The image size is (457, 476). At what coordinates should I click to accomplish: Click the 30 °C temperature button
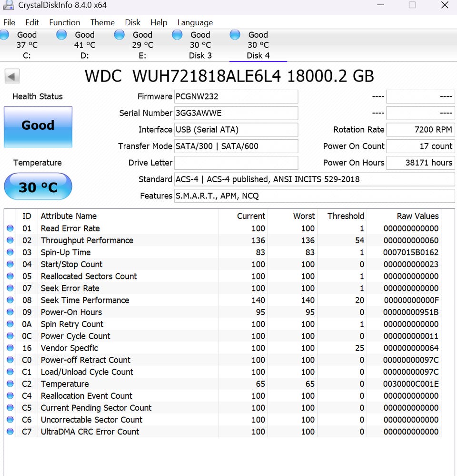click(x=38, y=186)
